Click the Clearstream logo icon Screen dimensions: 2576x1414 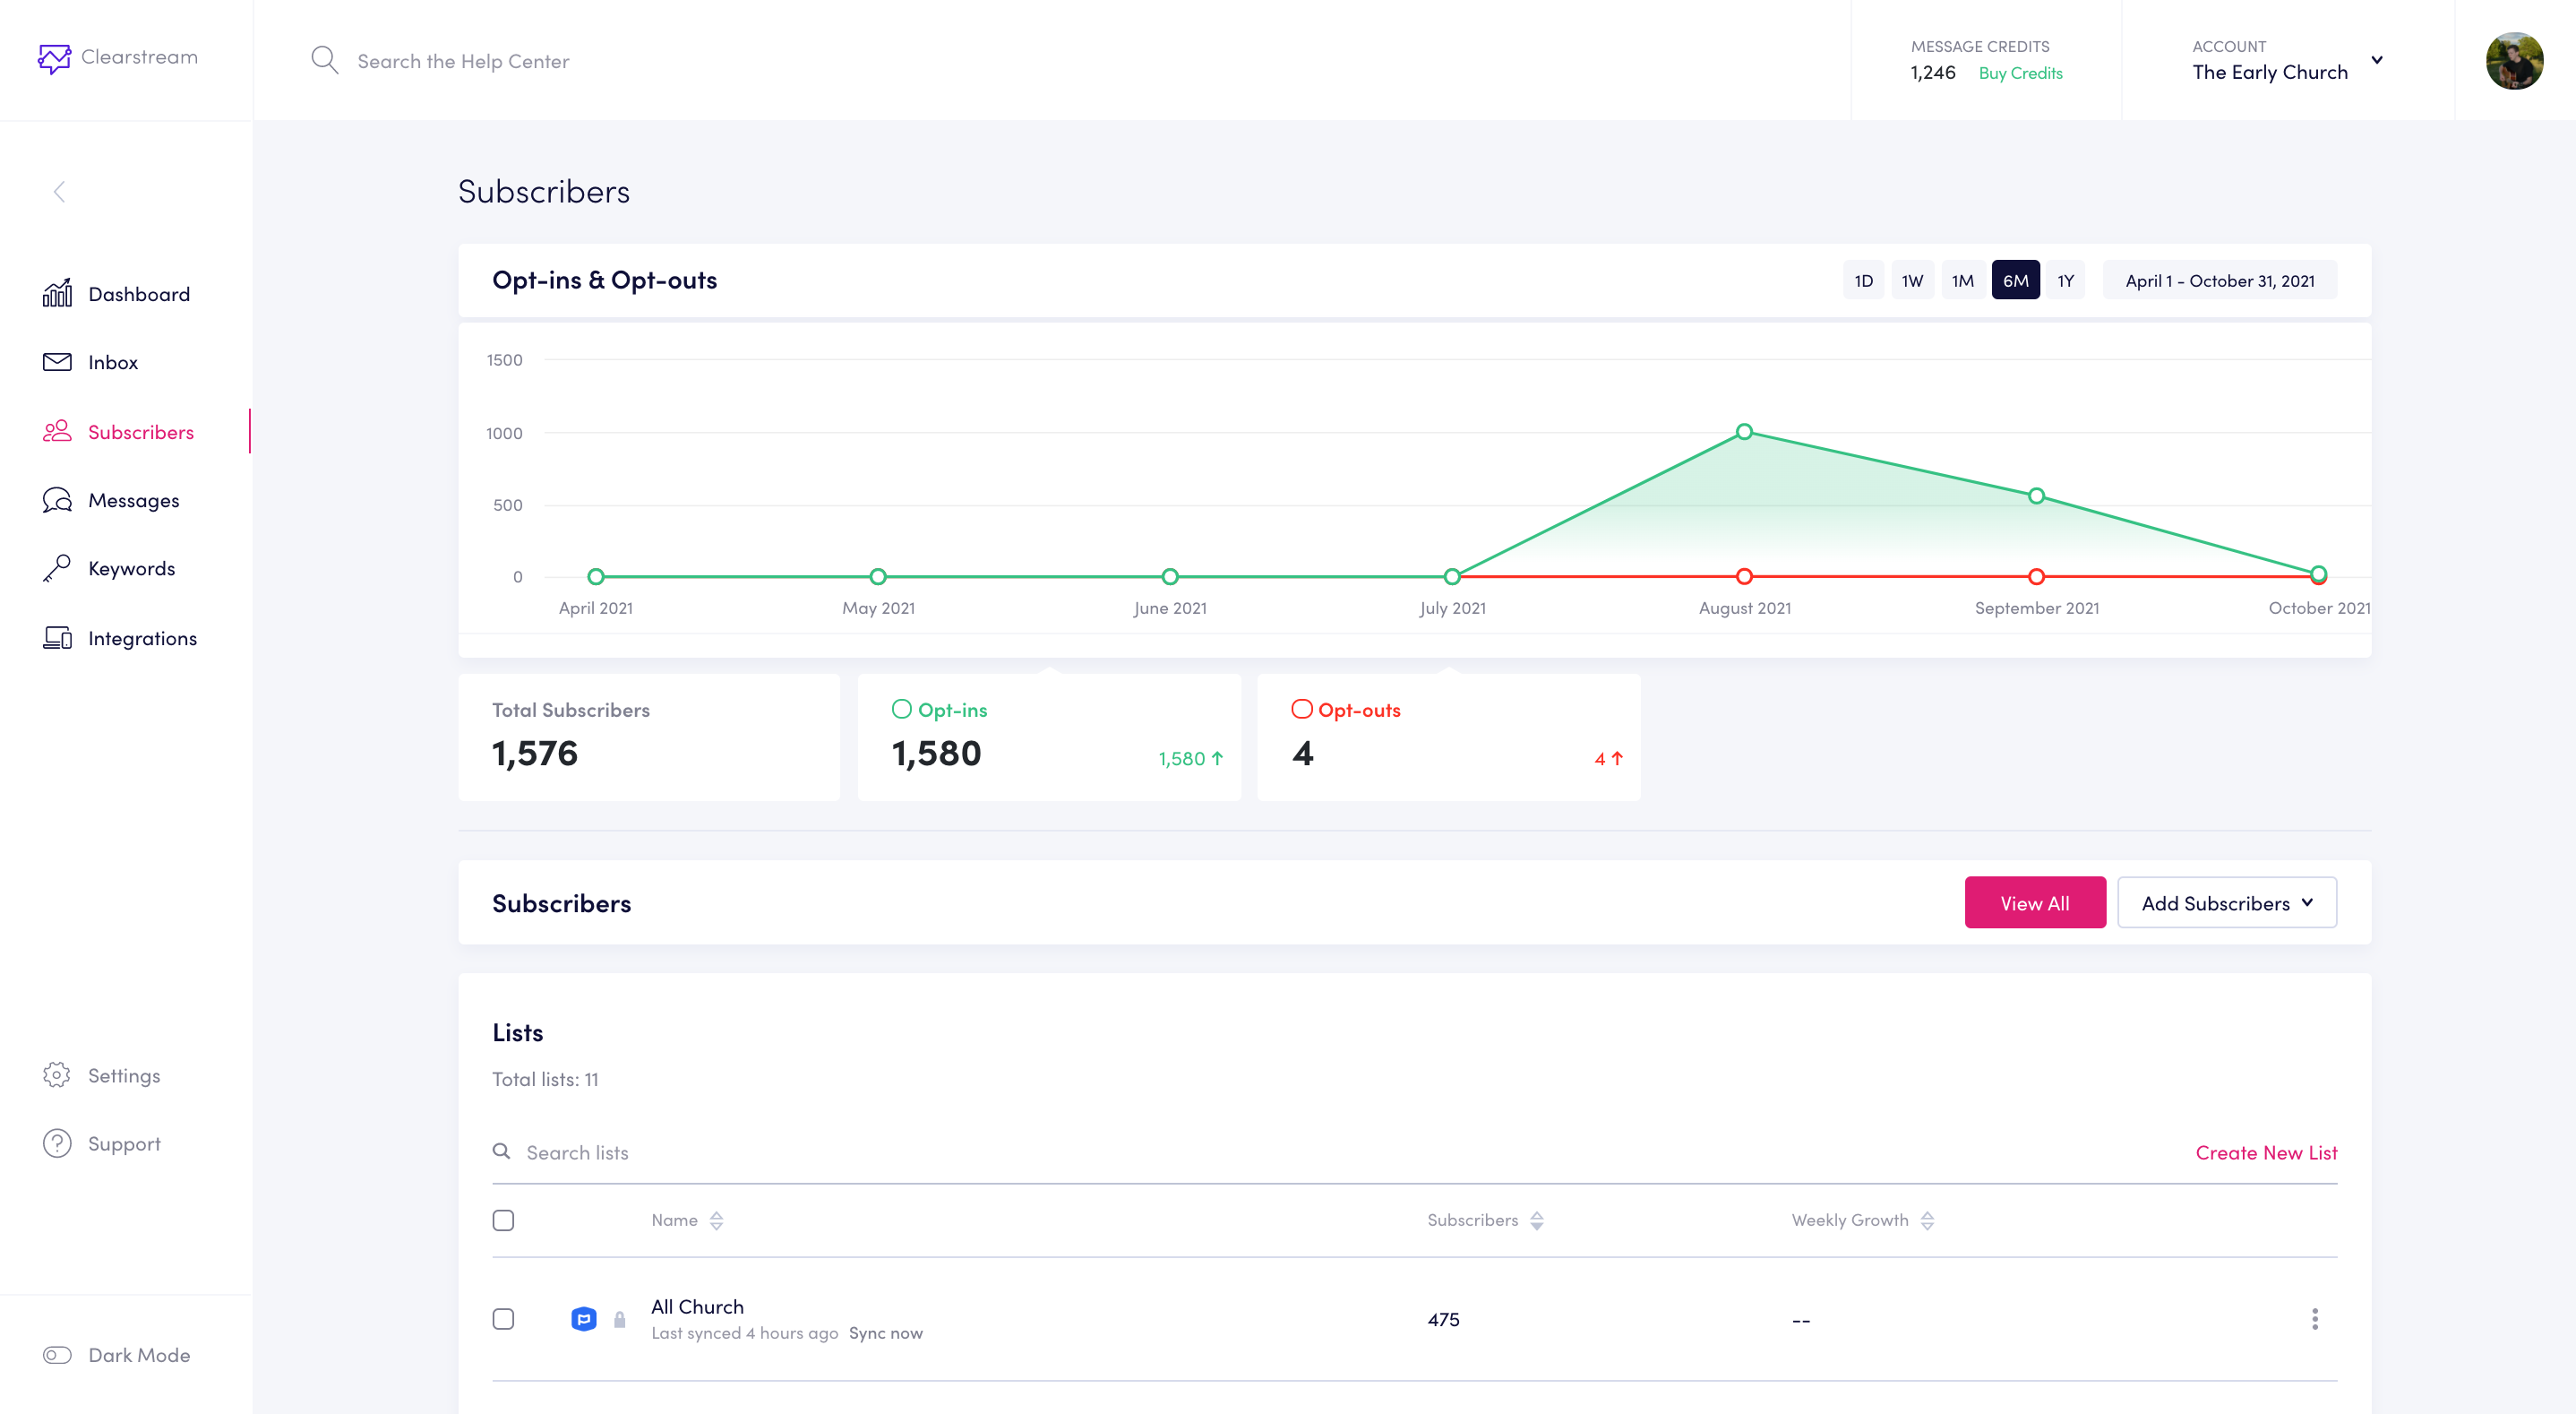pyautogui.click(x=54, y=58)
